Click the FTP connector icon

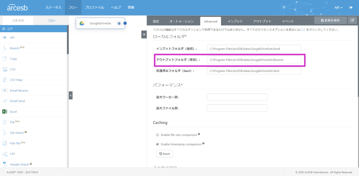4,154
